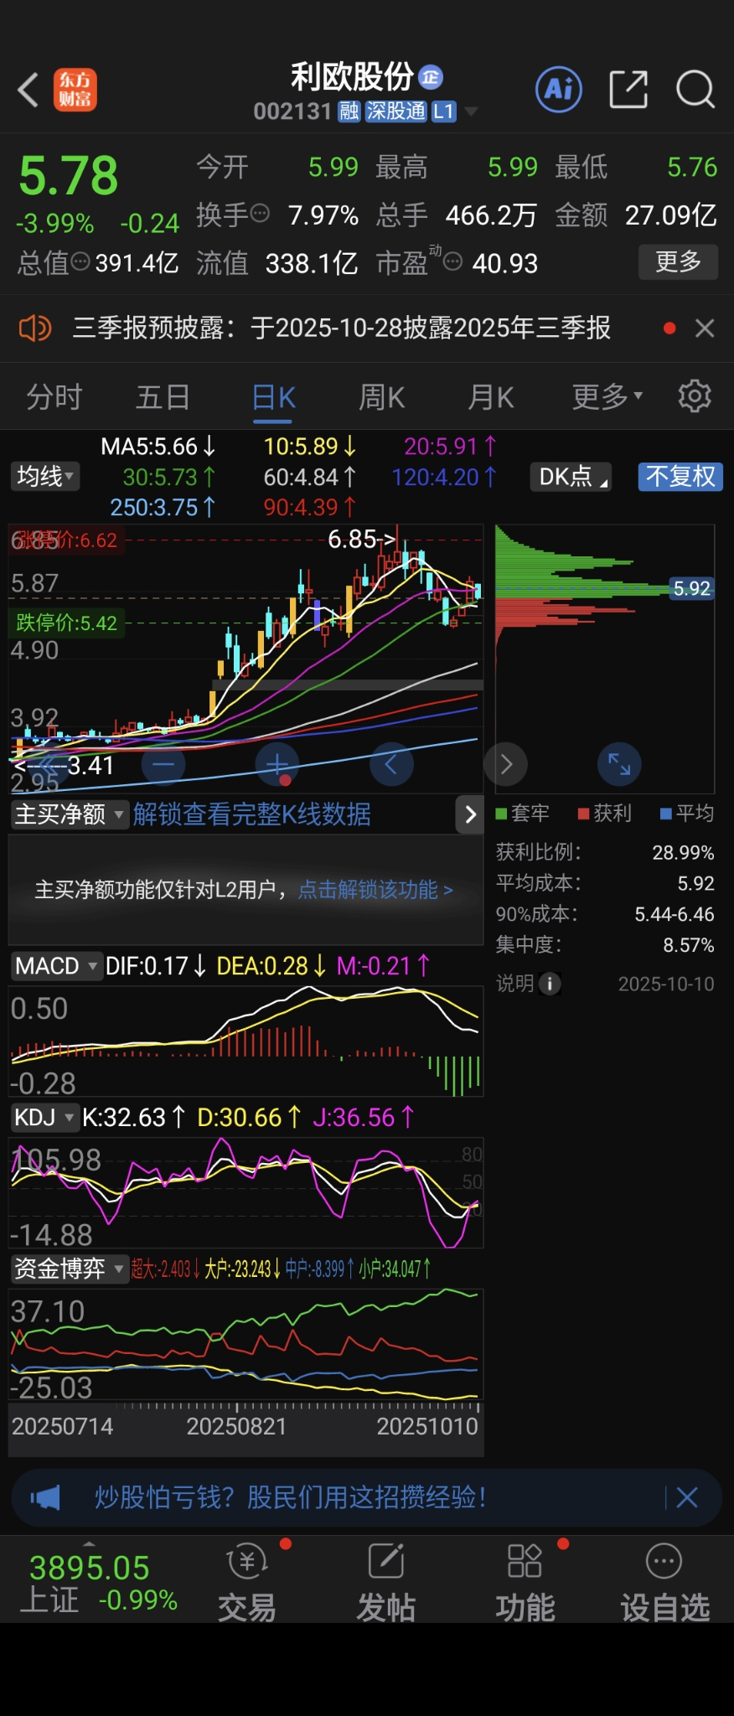Tap the white arrow next to 解锁 banner
Viewport: 734px width, 1716px height.
470,814
